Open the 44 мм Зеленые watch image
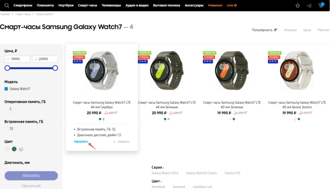330x189 pixels. [167, 70]
